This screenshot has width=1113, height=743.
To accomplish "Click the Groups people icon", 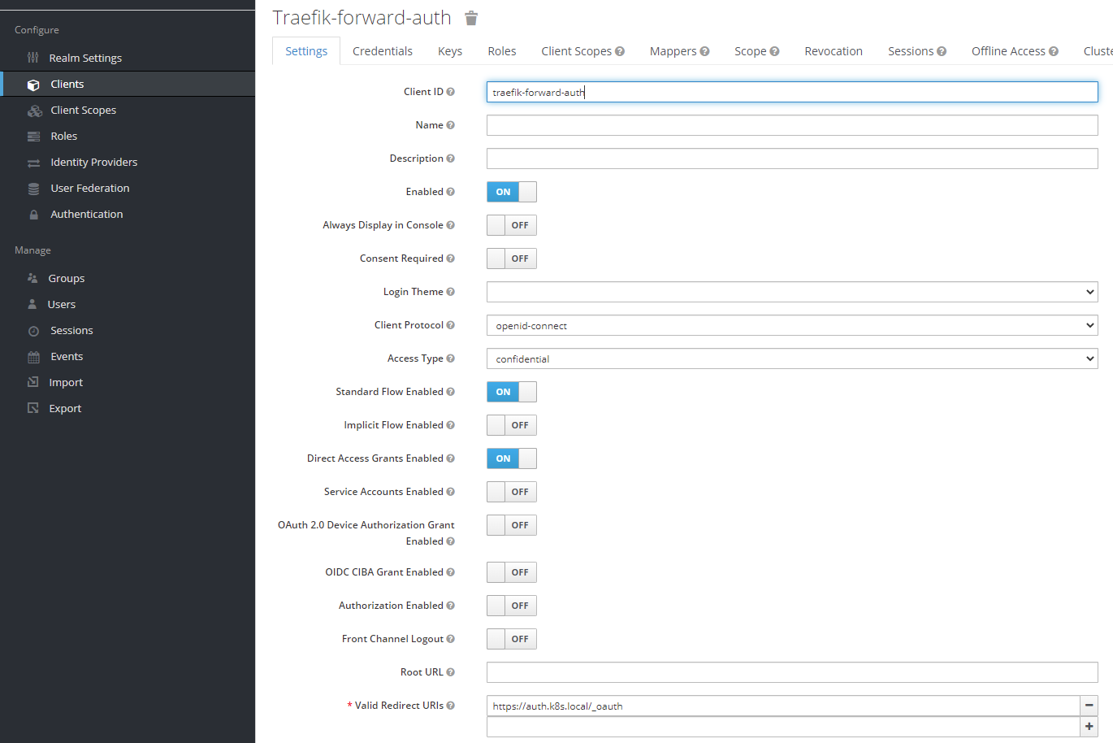I will click(32, 278).
